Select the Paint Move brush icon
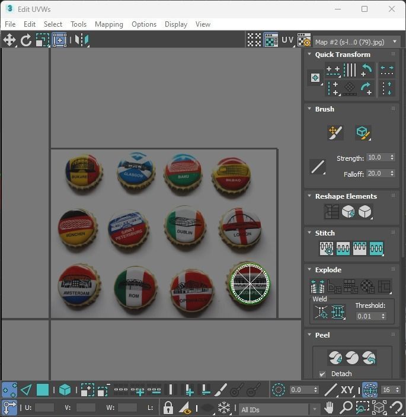Viewport: 406px width, 417px height. tap(335, 133)
